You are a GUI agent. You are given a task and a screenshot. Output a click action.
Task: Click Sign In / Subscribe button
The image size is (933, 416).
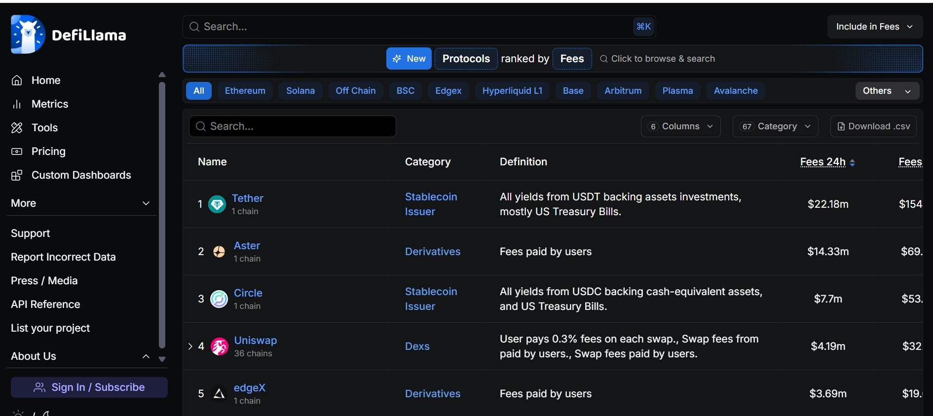pos(89,387)
